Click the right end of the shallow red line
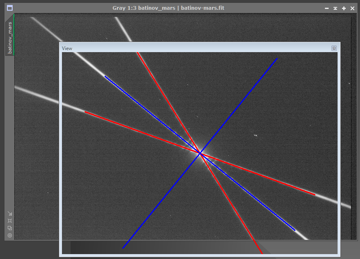 coord(315,195)
